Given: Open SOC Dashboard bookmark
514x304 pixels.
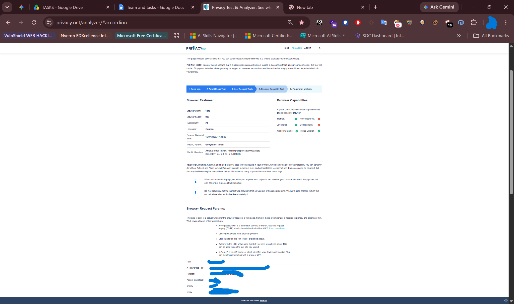Looking at the screenshot, I should (379, 36).
